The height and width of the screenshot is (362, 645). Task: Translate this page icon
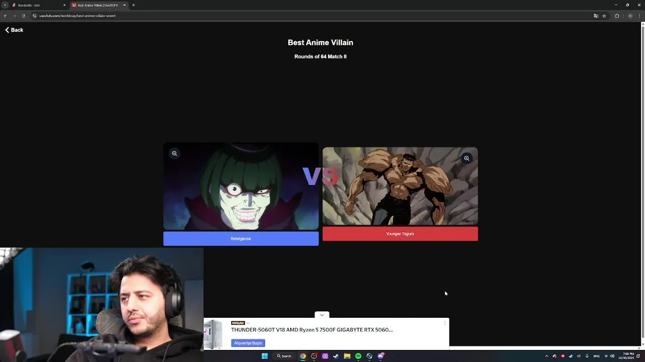[596, 16]
